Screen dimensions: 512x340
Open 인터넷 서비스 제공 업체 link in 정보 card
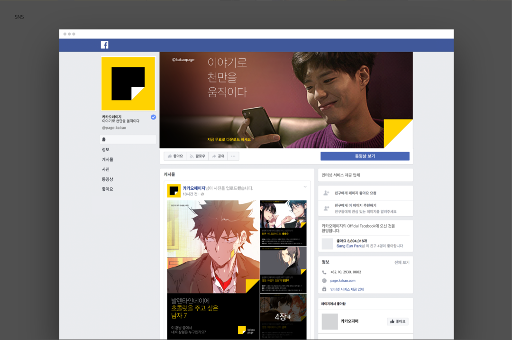pos(347,289)
